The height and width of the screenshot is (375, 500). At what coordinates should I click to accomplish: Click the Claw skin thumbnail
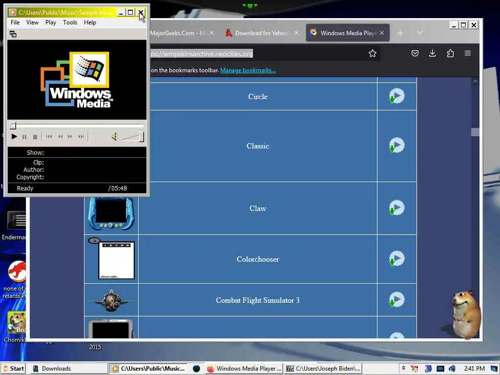point(111,213)
